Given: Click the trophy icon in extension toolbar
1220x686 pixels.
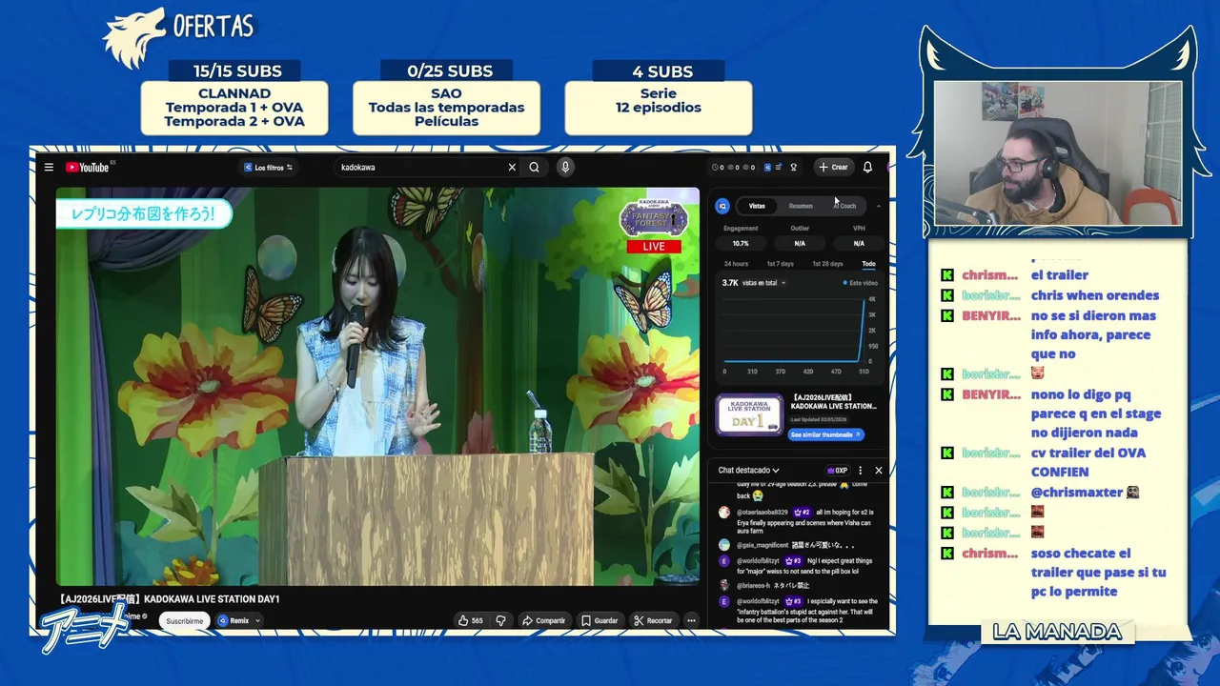Looking at the screenshot, I should pyautogui.click(x=793, y=167).
